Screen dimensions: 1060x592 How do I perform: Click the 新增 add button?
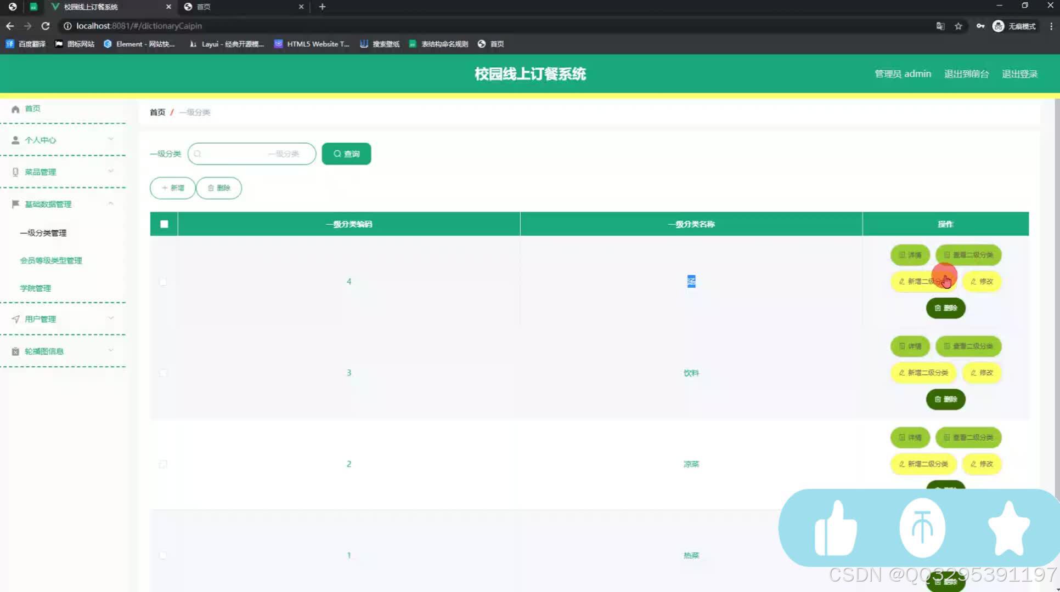(x=173, y=188)
